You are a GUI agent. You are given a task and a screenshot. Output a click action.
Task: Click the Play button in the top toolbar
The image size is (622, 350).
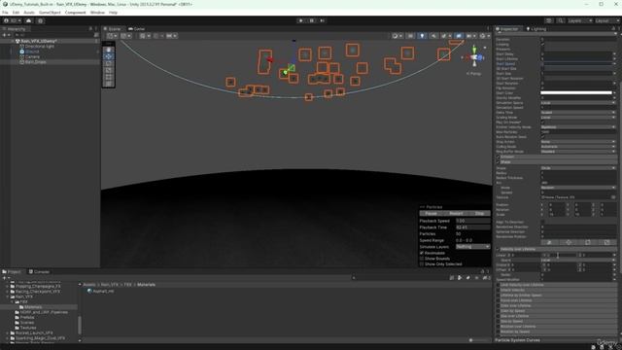pos(300,20)
